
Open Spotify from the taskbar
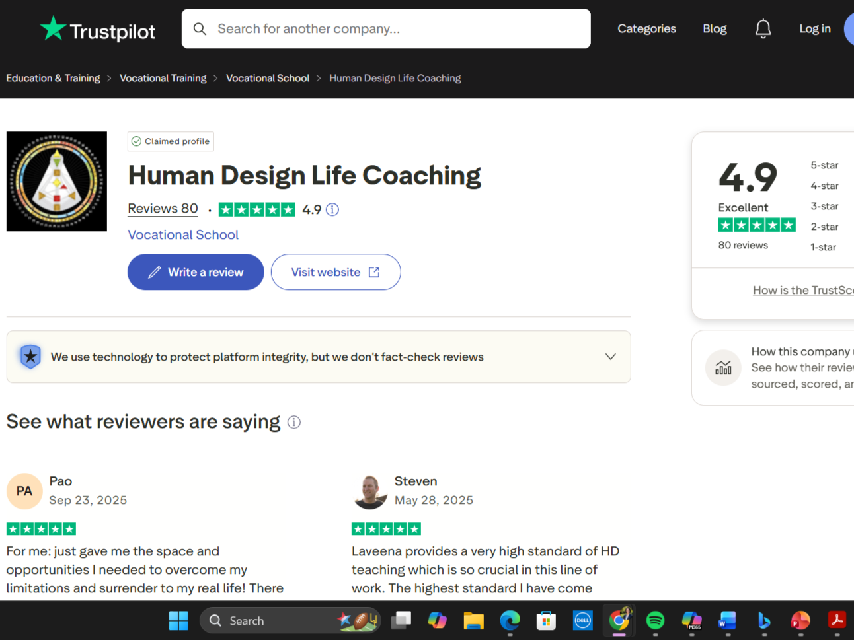click(x=655, y=620)
